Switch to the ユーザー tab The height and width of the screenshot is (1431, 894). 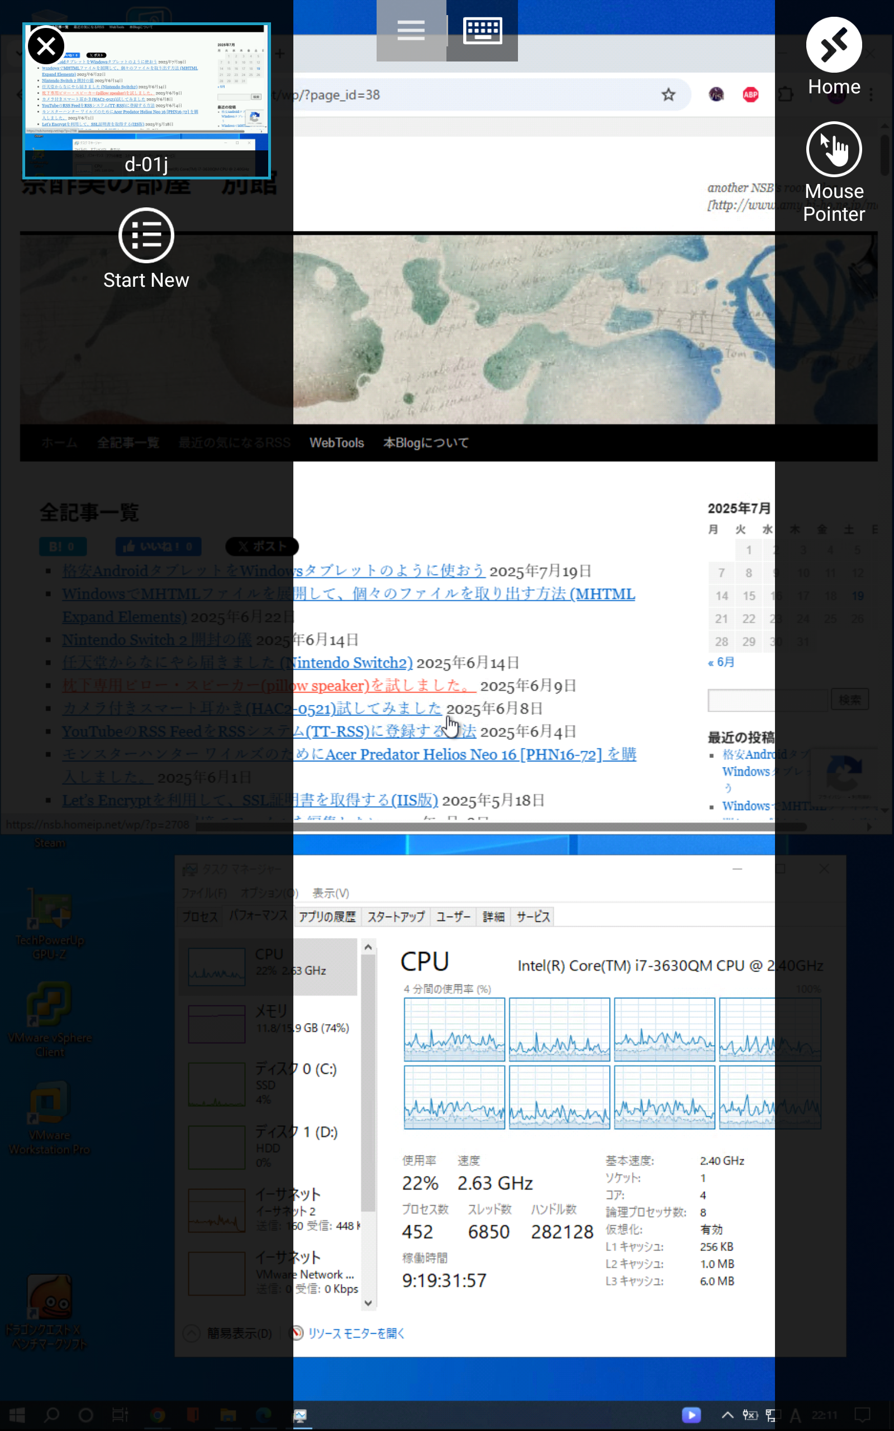[453, 917]
